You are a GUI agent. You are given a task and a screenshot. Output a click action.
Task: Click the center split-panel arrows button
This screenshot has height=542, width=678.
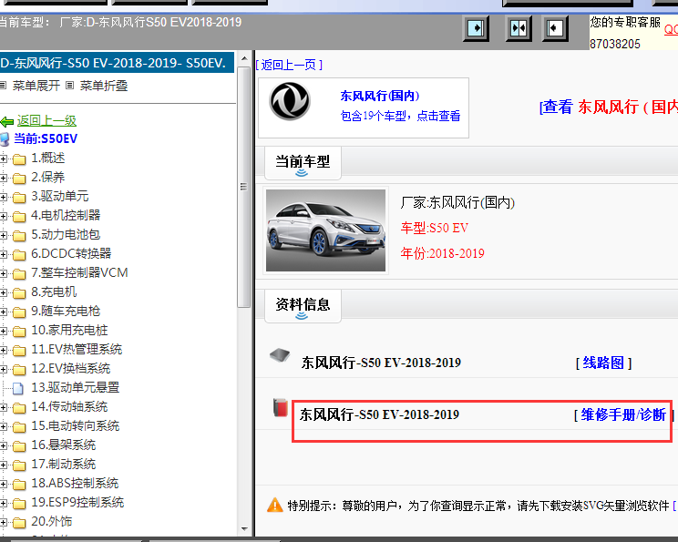click(x=519, y=28)
